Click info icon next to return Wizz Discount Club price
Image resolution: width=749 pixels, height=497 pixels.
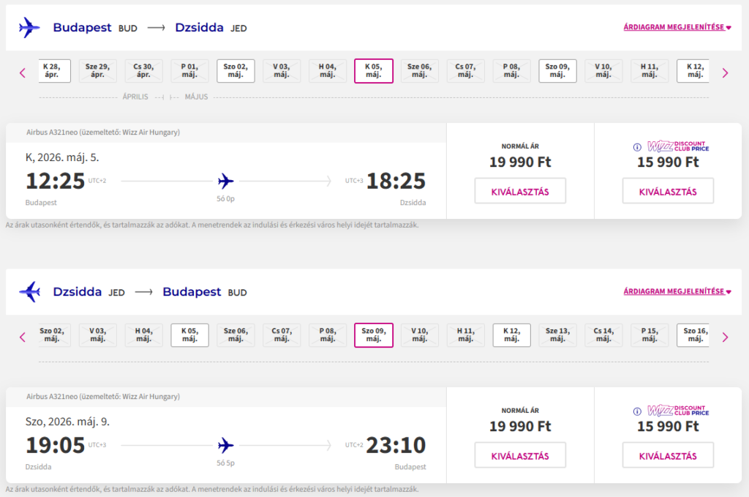pyautogui.click(x=636, y=411)
